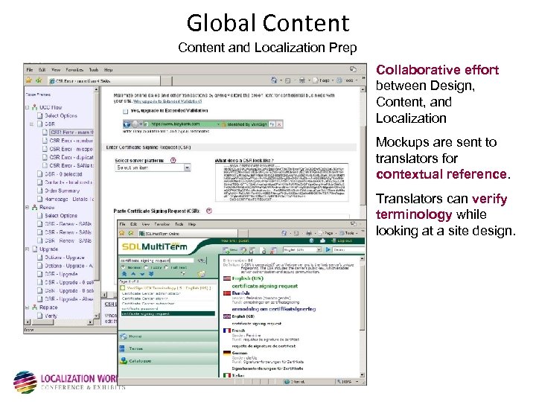536x402 pixels.
Task: Collapse the UCC Flow tree node
Action: (x=27, y=107)
